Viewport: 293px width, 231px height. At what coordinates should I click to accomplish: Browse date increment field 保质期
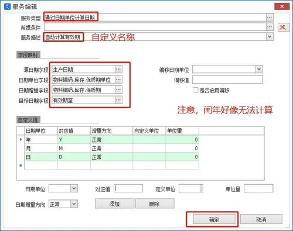tap(118, 89)
